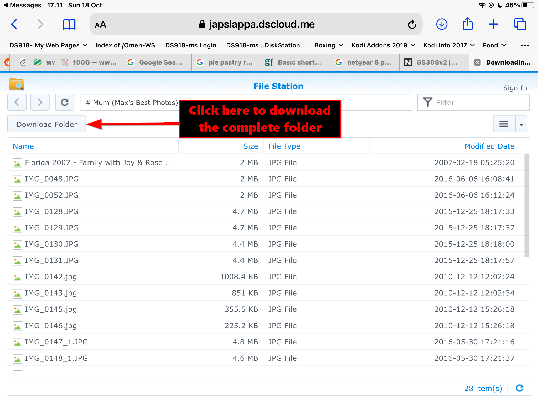Switch to the GS308v2 tab
Screen dimensions: 538x403
[x=434, y=62]
